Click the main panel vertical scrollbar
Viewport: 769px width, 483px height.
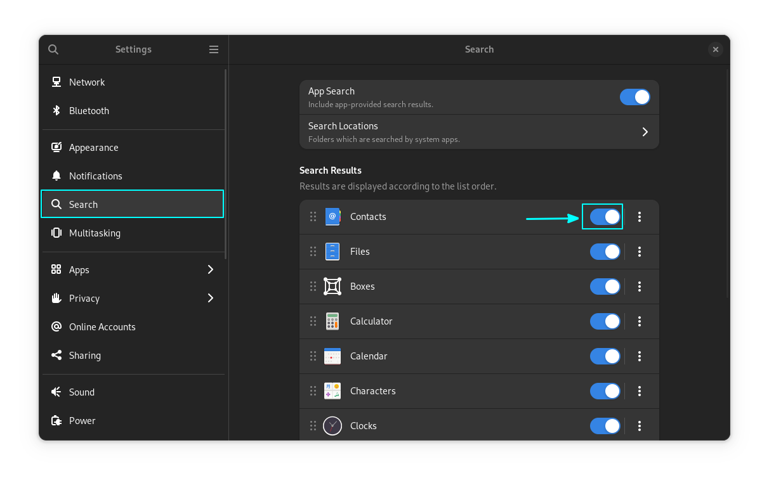[728, 184]
